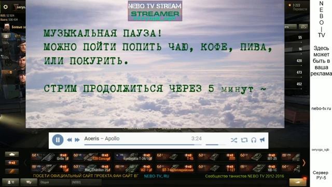This screenshot has height=187, width=332.
Task: Select the T34 tank
Action: click(x=50, y=168)
